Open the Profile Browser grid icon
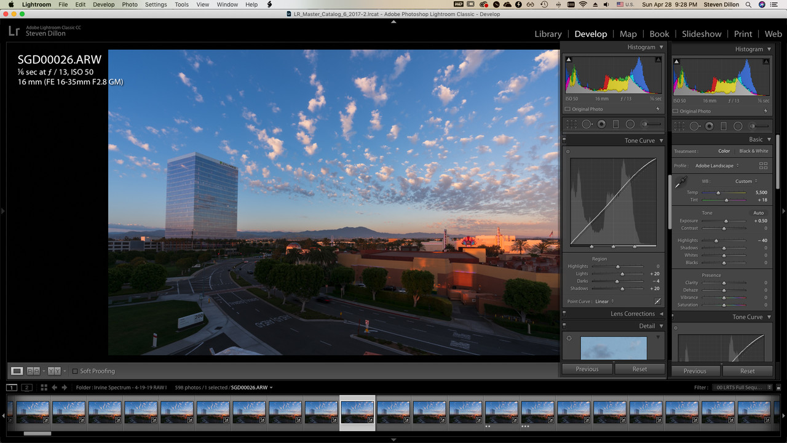The width and height of the screenshot is (787, 443). (762, 165)
